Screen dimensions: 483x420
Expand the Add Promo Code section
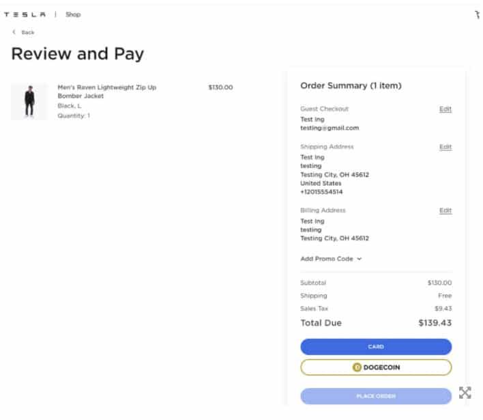[331, 259]
